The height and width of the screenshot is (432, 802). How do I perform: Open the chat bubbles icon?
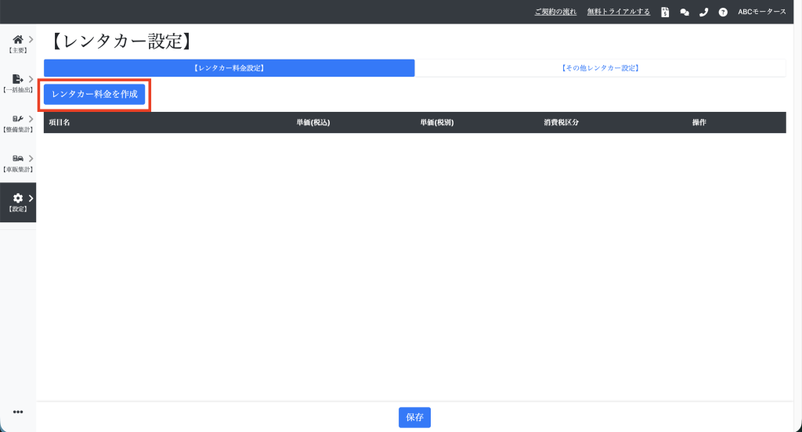tap(685, 12)
